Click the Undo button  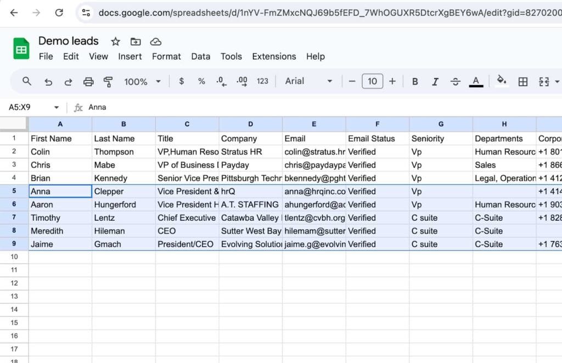48,81
